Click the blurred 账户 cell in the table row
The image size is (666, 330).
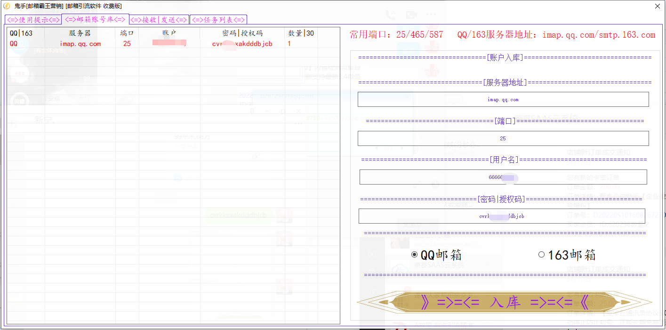(x=169, y=44)
